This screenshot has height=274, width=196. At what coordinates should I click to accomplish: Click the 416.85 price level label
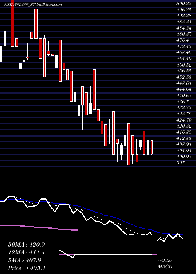click(184, 132)
